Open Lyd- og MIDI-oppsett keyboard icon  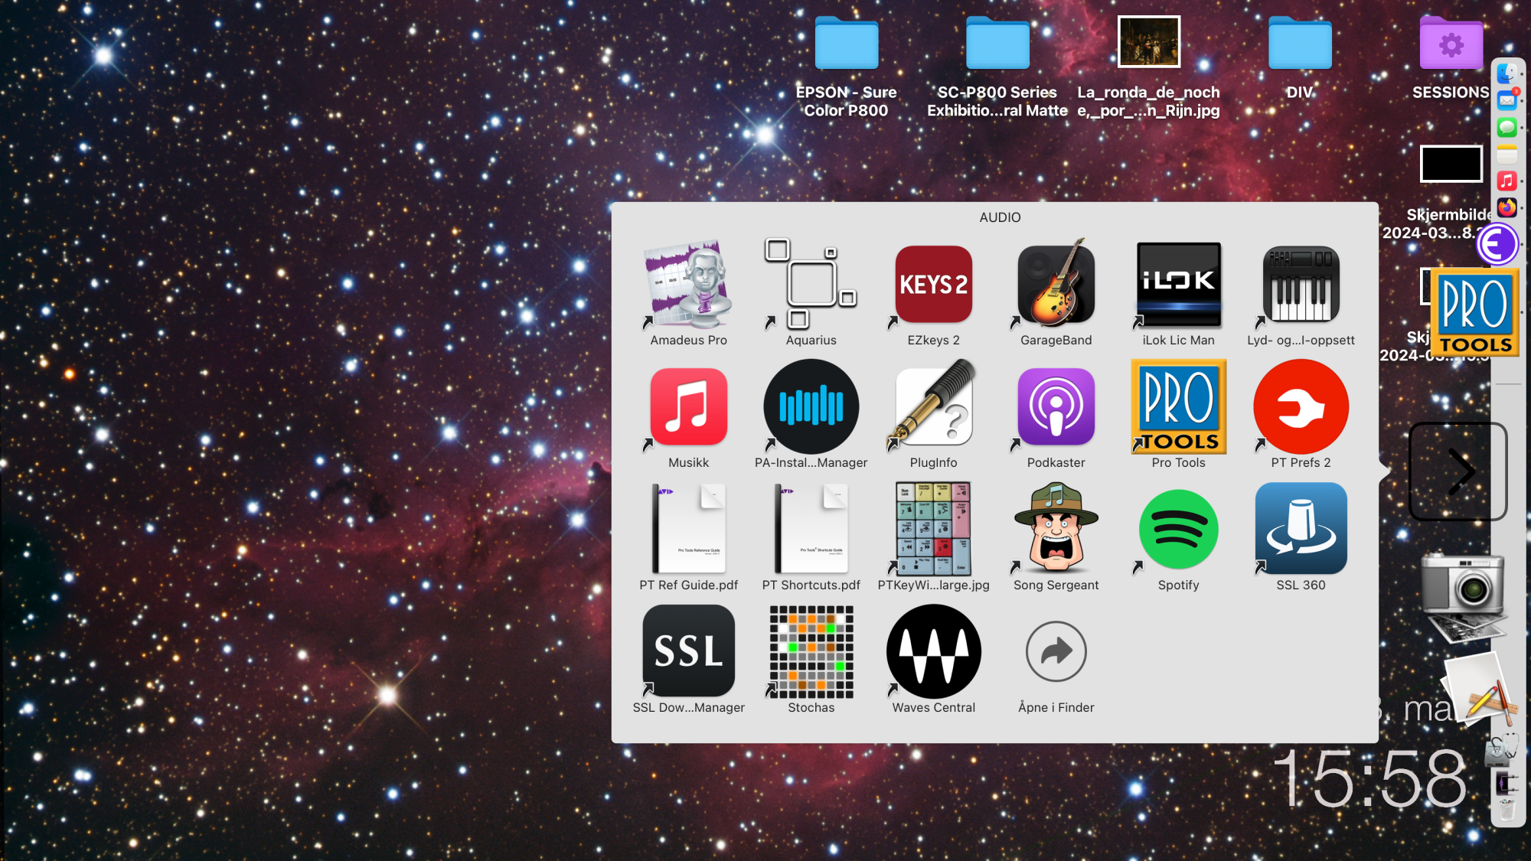click(x=1301, y=284)
